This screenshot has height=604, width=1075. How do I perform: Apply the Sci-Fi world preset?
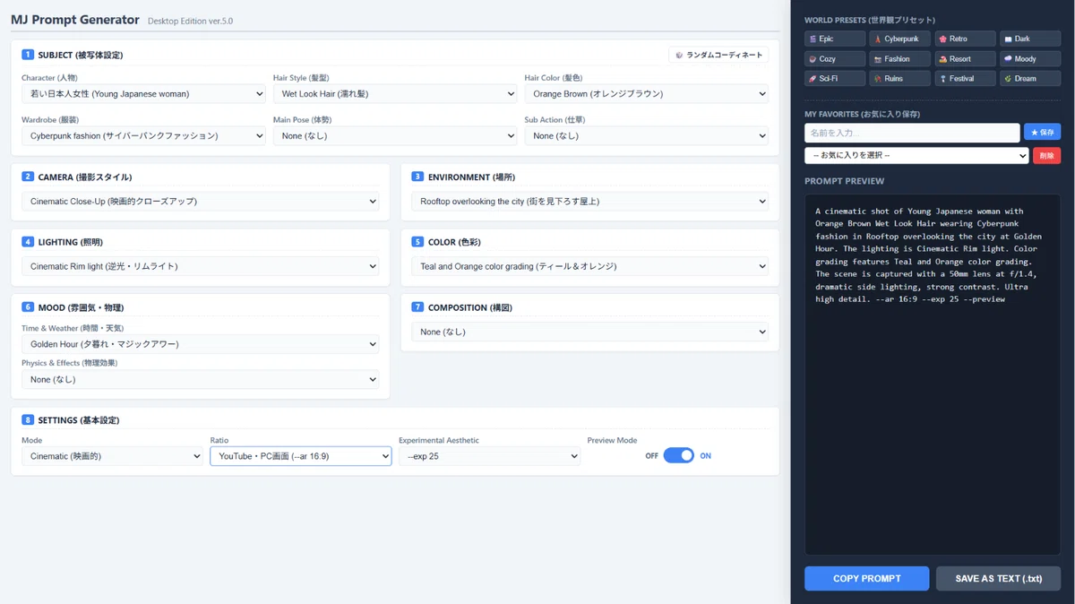pyautogui.click(x=835, y=78)
